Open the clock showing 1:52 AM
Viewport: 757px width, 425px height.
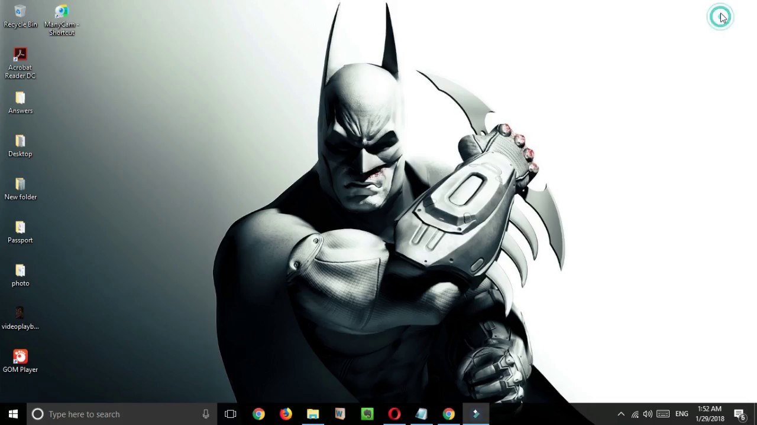[x=710, y=414]
